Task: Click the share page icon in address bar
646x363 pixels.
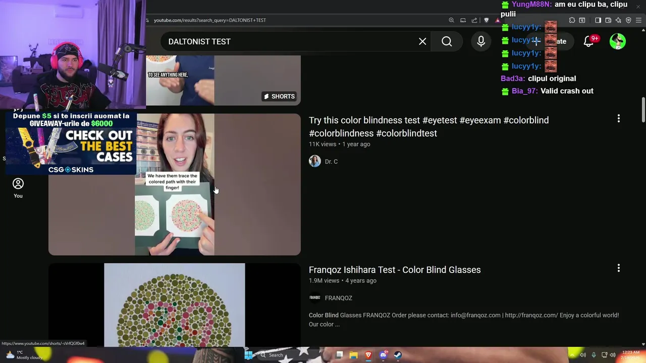Action: 474,20
